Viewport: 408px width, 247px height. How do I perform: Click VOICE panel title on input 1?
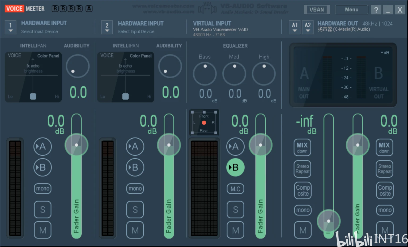point(14,56)
